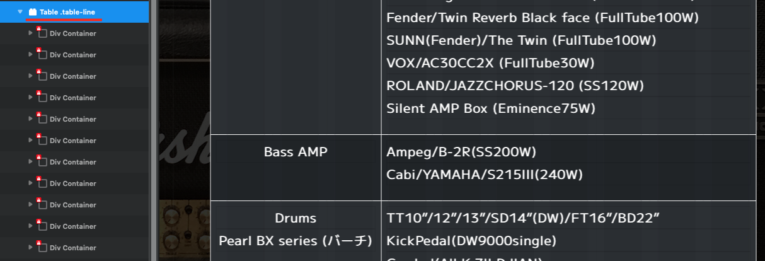Click the fourth Div Container's box icon
This screenshot has width=765, height=261.
43,98
